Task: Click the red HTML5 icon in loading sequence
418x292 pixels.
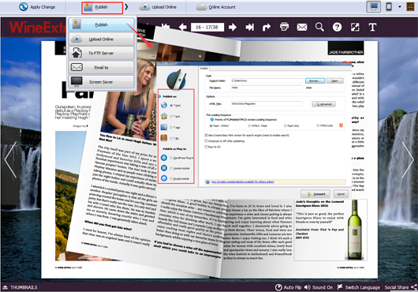Action: tap(341, 125)
